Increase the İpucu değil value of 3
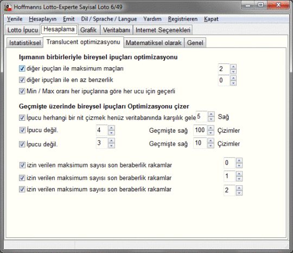This screenshot has height=253, width=293. coord(111,141)
